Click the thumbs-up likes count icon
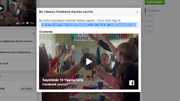Screen dimensions: 180x101 (17, 23)
